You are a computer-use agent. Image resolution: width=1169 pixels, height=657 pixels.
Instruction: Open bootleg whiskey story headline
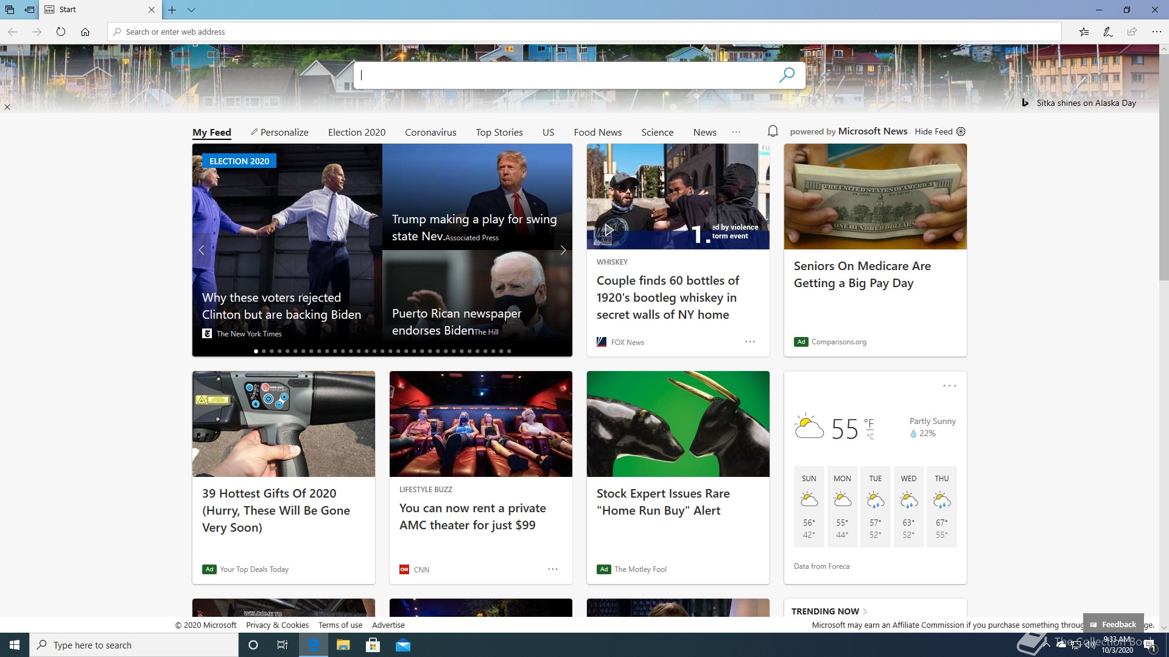pyautogui.click(x=668, y=297)
